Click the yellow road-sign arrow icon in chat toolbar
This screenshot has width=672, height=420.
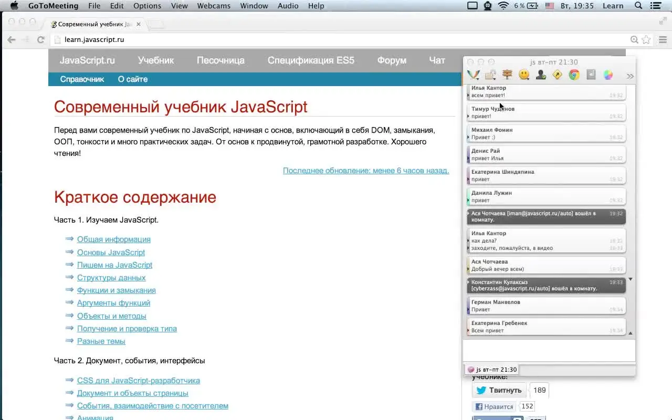click(558, 75)
